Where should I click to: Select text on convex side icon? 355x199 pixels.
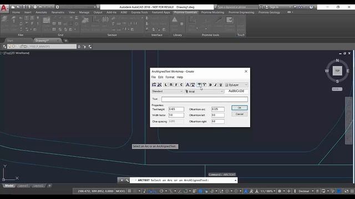(x=187, y=85)
